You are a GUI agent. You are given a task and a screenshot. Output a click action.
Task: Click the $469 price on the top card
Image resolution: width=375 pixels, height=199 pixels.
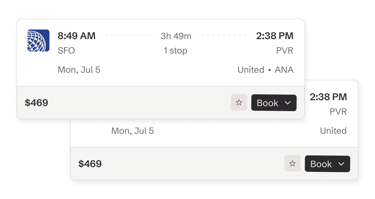click(x=36, y=102)
